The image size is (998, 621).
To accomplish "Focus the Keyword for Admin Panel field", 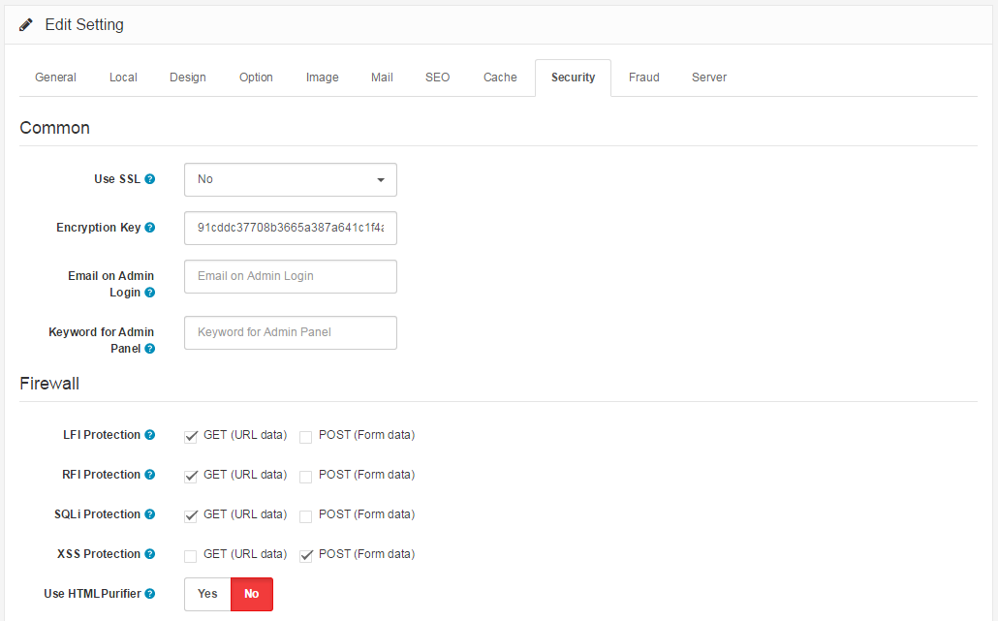I will tap(291, 332).
